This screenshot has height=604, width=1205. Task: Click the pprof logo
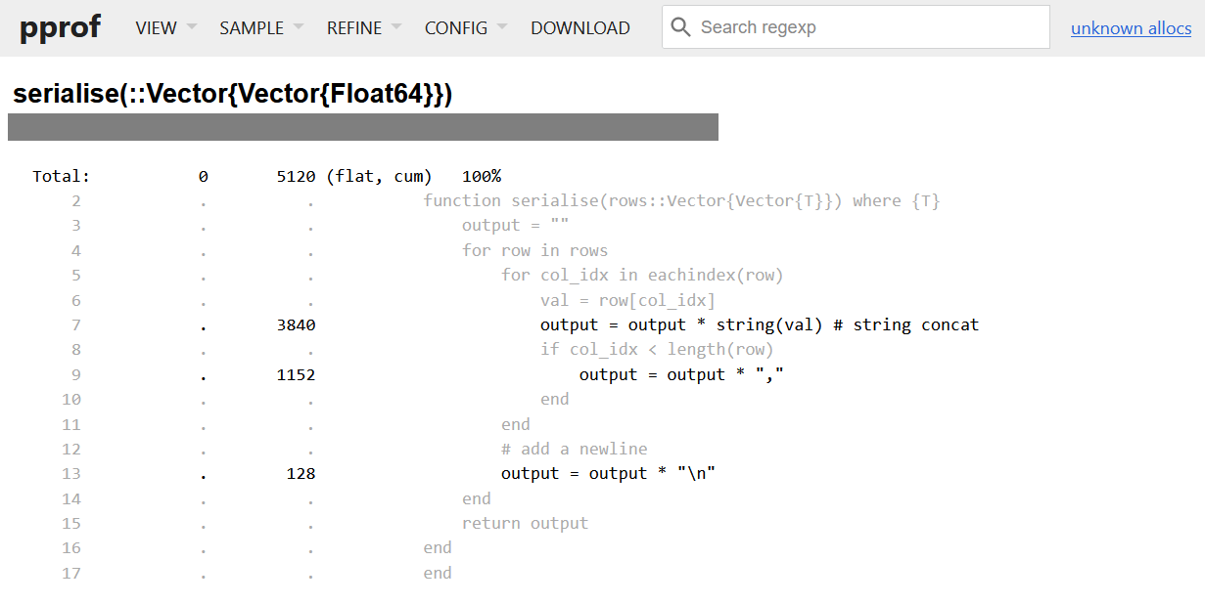point(60,27)
